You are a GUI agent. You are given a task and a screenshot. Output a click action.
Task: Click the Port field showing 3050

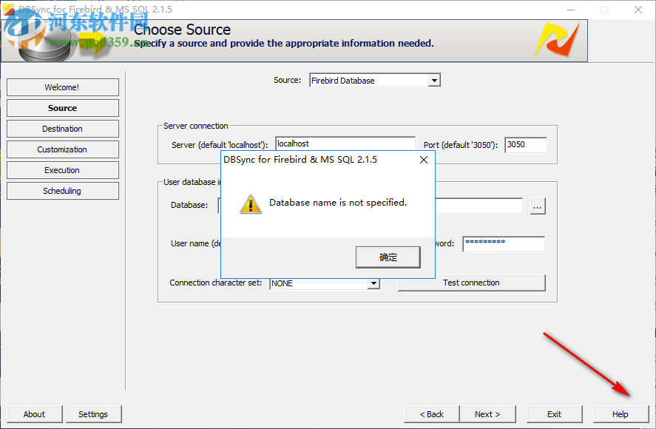point(525,143)
